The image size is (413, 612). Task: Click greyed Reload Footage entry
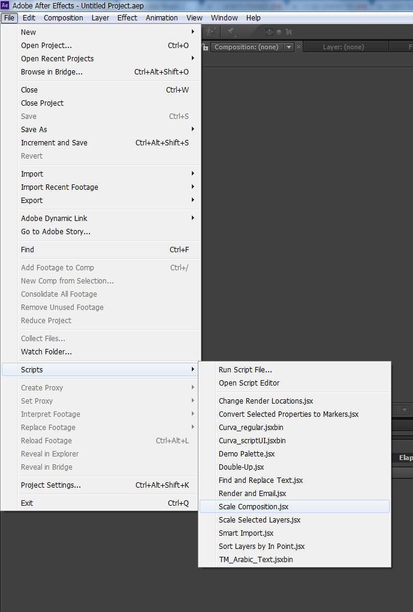[x=101, y=441]
